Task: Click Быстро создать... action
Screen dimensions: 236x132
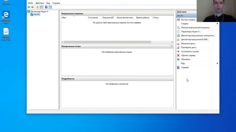Action: (x=188, y=20)
